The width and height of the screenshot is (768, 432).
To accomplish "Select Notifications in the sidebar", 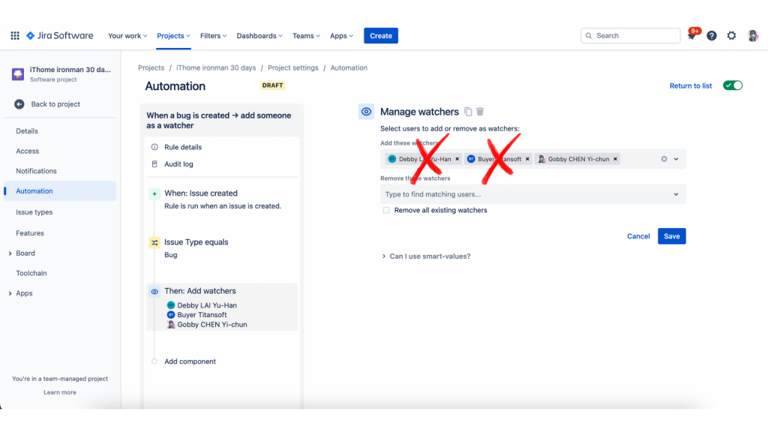I will (36, 171).
